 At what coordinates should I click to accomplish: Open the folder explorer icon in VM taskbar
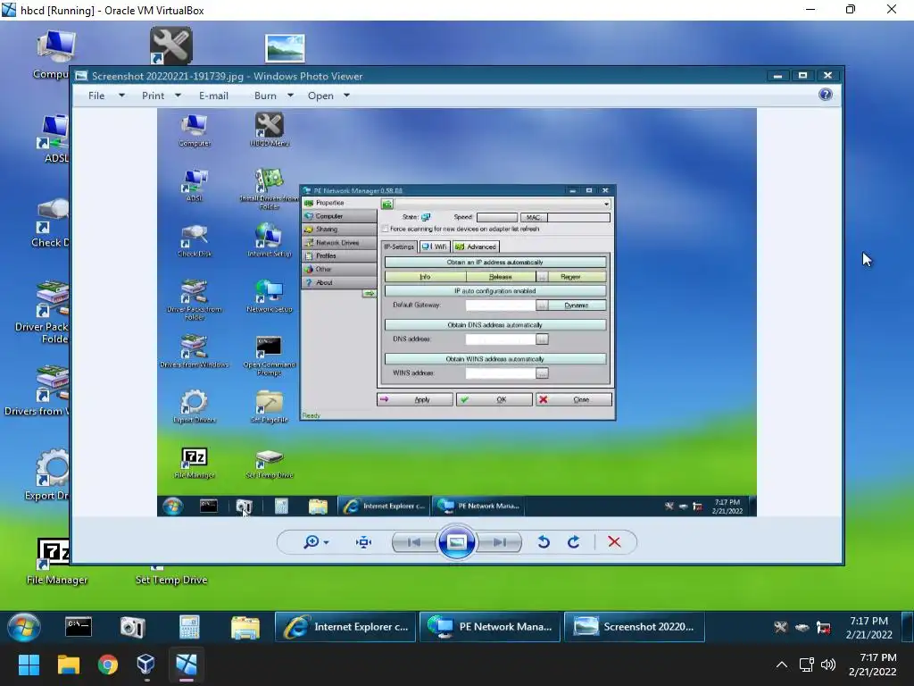point(245,627)
